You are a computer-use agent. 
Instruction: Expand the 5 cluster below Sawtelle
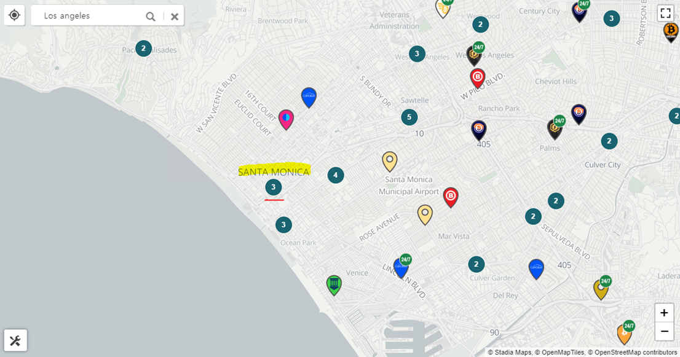click(x=409, y=117)
